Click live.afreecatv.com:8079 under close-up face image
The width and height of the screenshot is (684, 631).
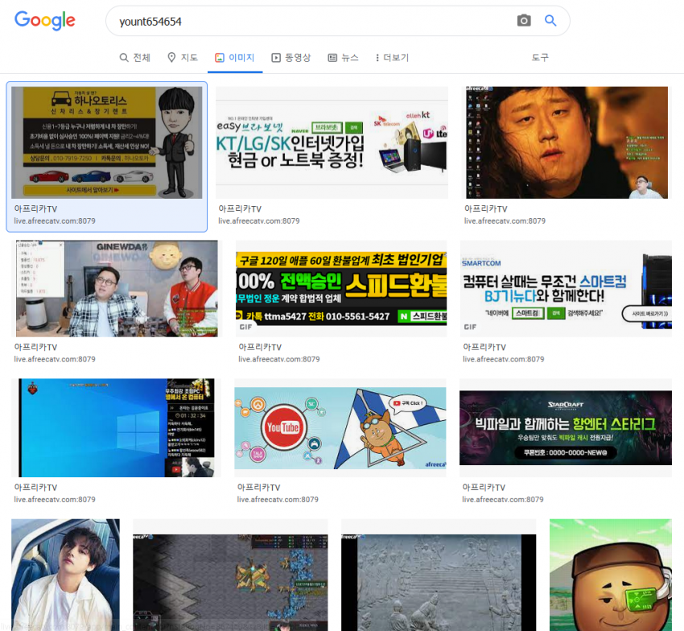point(505,221)
